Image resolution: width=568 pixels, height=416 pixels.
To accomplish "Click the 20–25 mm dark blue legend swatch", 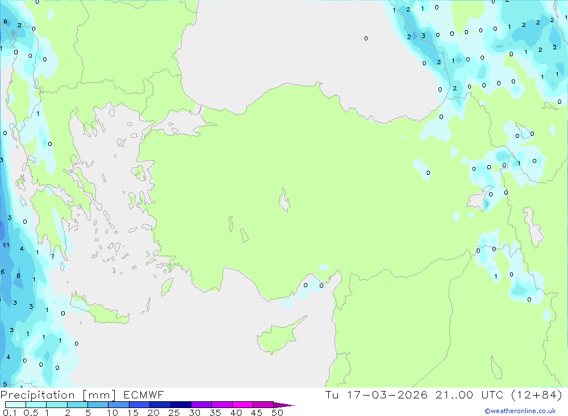I will [160, 405].
